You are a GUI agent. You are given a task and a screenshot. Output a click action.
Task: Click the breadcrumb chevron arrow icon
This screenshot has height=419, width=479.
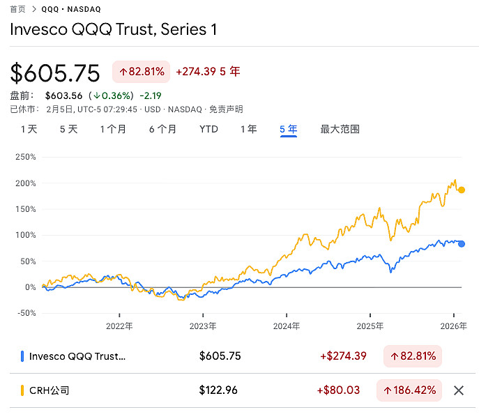pyautogui.click(x=33, y=9)
